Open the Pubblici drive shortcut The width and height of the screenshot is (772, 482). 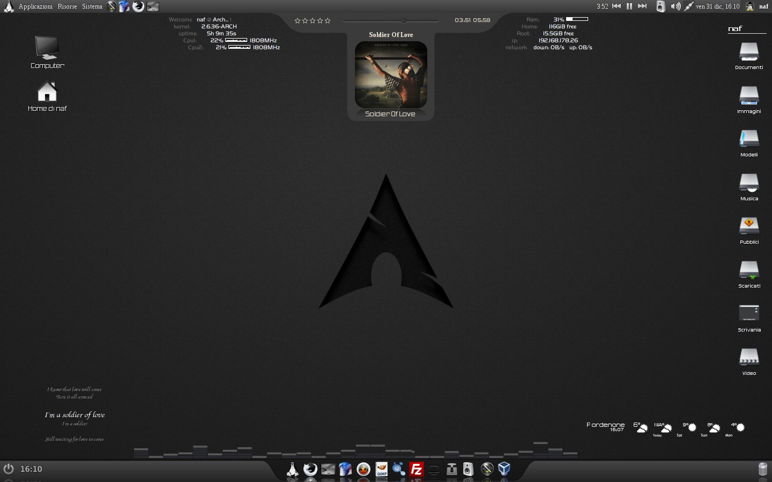(749, 230)
